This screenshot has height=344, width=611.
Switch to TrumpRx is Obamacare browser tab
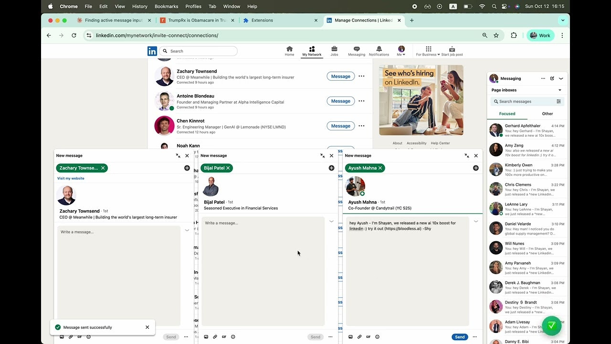(x=197, y=21)
